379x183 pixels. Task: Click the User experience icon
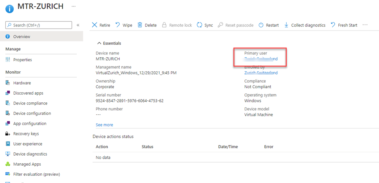pyautogui.click(x=8, y=144)
